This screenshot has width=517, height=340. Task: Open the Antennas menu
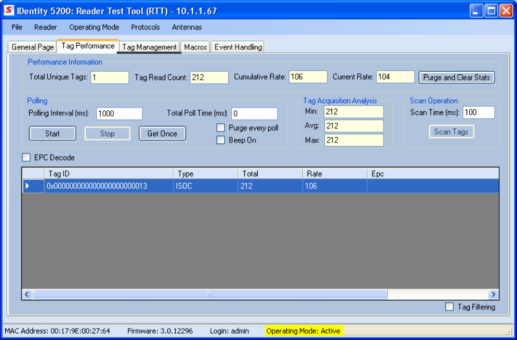click(187, 28)
